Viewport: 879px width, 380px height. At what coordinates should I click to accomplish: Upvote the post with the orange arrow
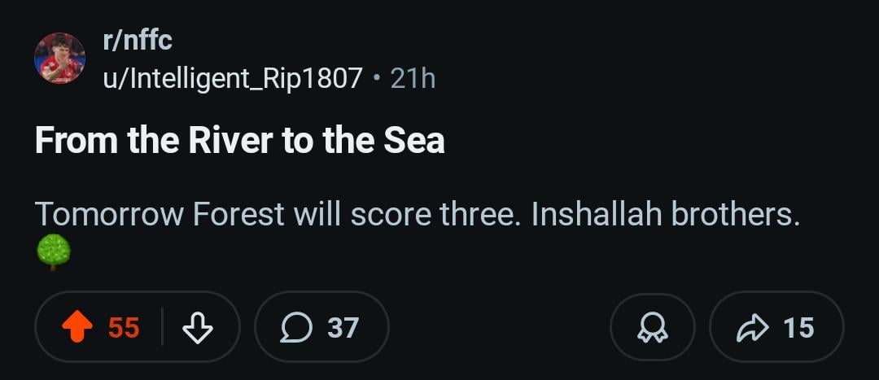(78, 327)
